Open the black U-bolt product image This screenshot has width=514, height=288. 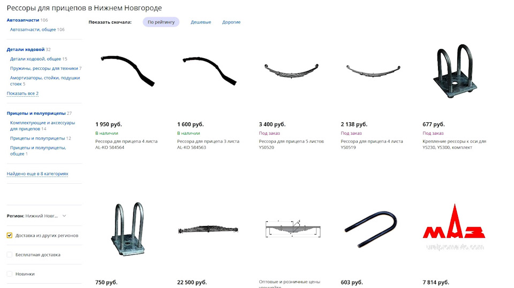371,229
